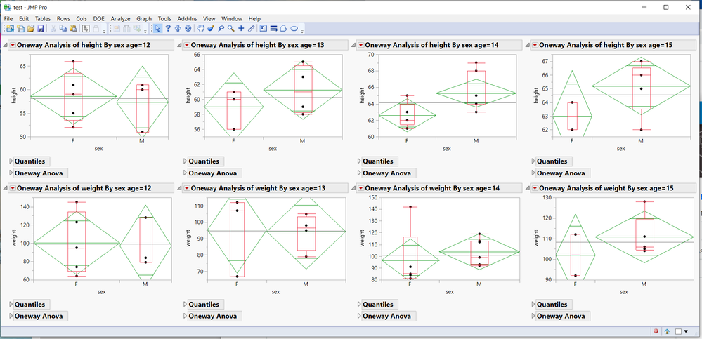Screen dimensions: 702x339
Task: Select the Line drawing tool
Action: [x=273, y=29]
